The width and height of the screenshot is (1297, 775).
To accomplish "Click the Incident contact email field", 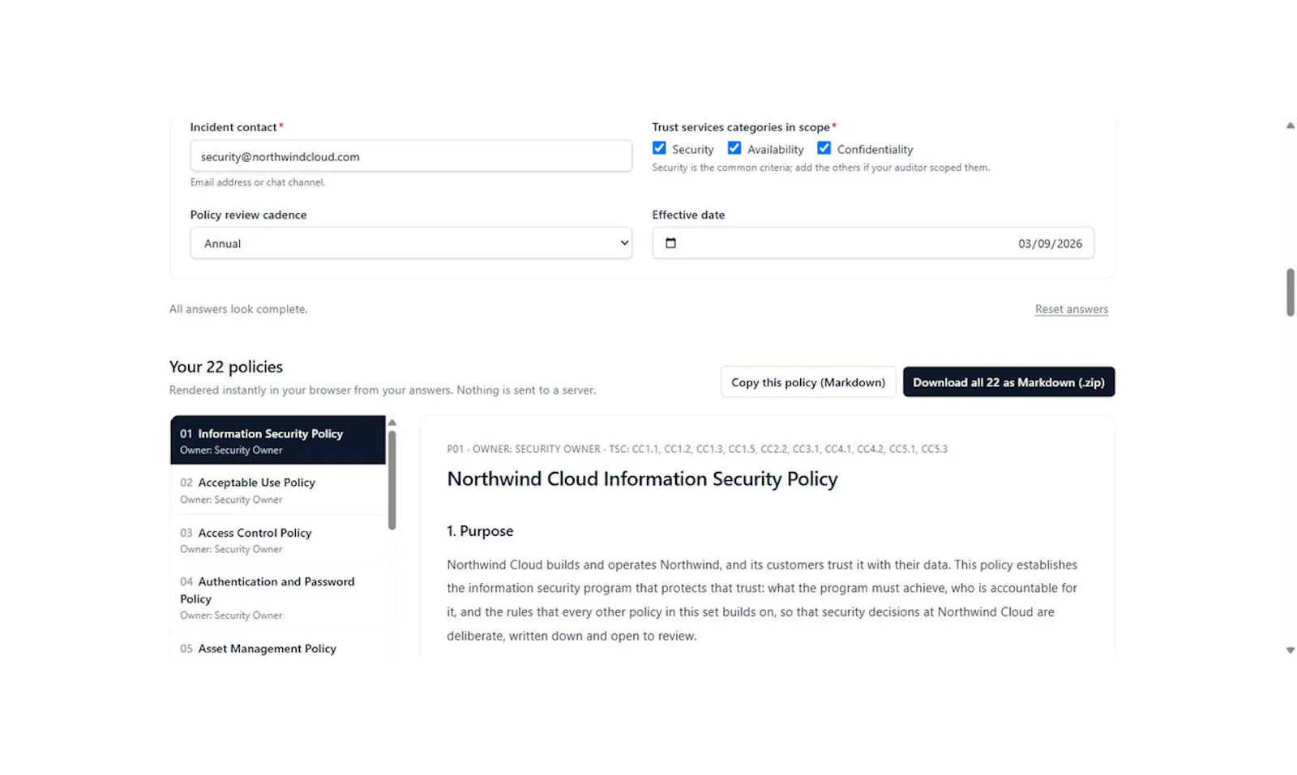I will pyautogui.click(x=411, y=156).
